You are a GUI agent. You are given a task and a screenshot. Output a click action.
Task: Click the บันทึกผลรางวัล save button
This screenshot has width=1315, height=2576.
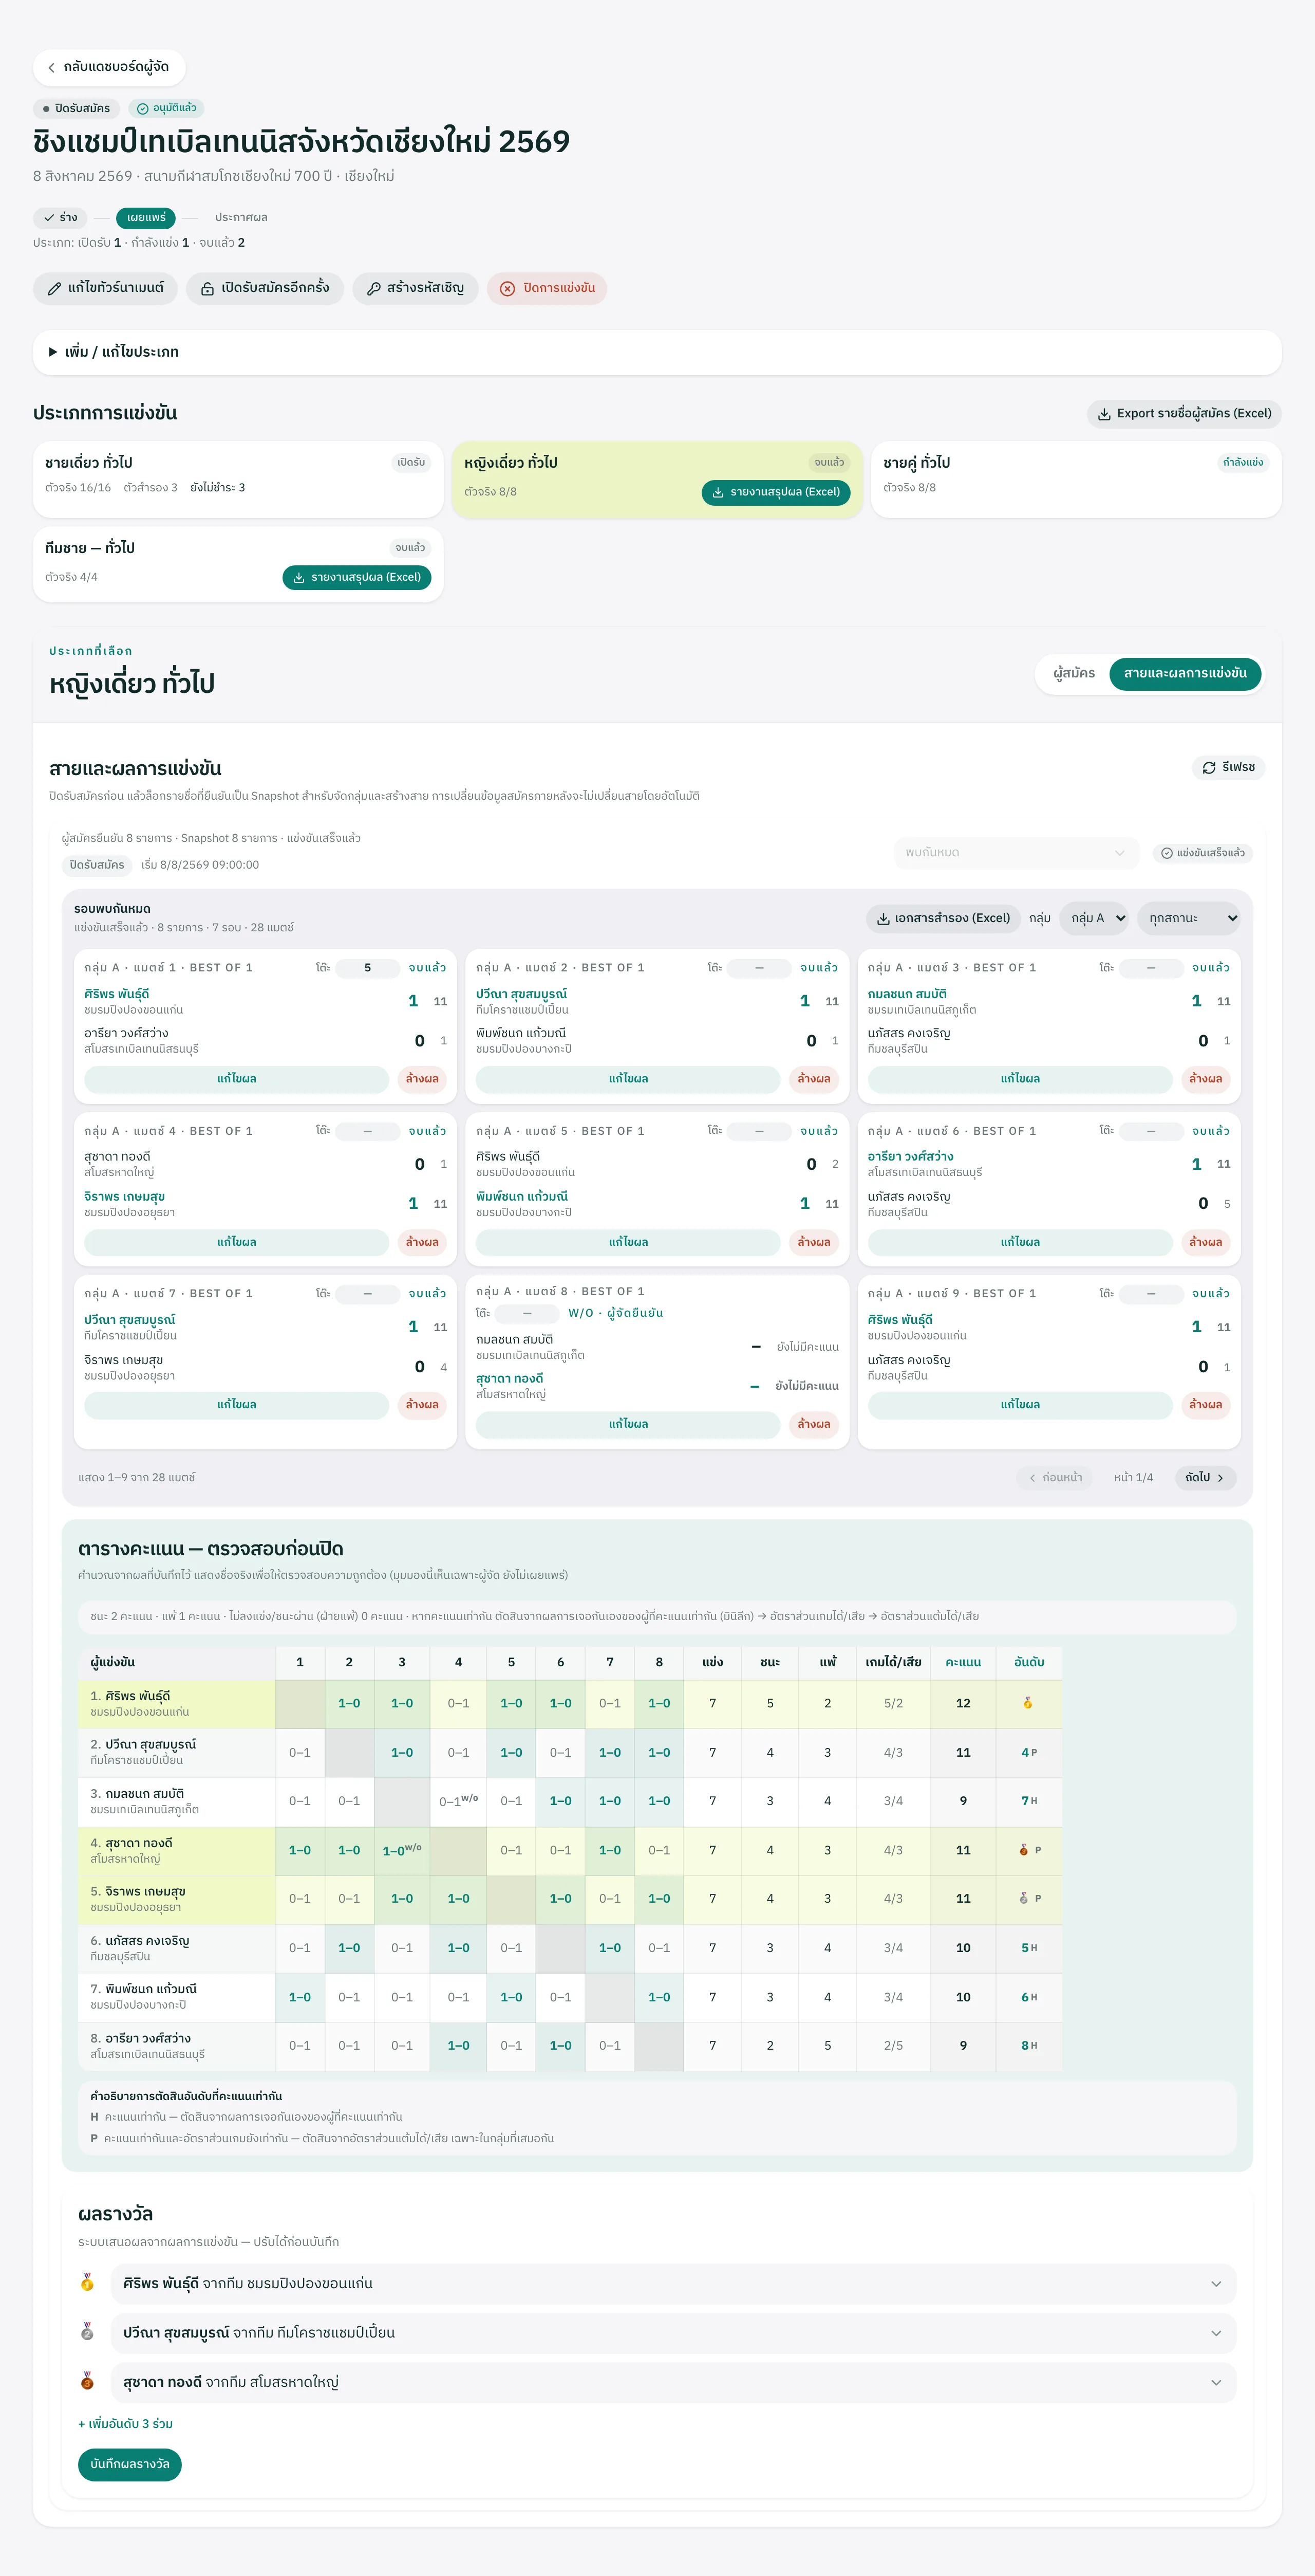point(130,2464)
